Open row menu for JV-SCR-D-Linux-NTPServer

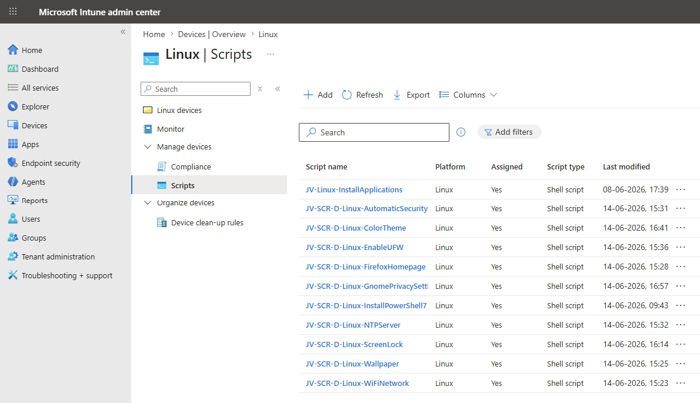pos(681,324)
